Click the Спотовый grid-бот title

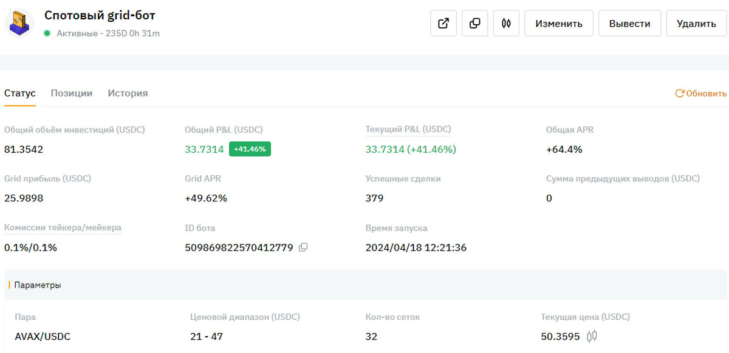point(100,15)
